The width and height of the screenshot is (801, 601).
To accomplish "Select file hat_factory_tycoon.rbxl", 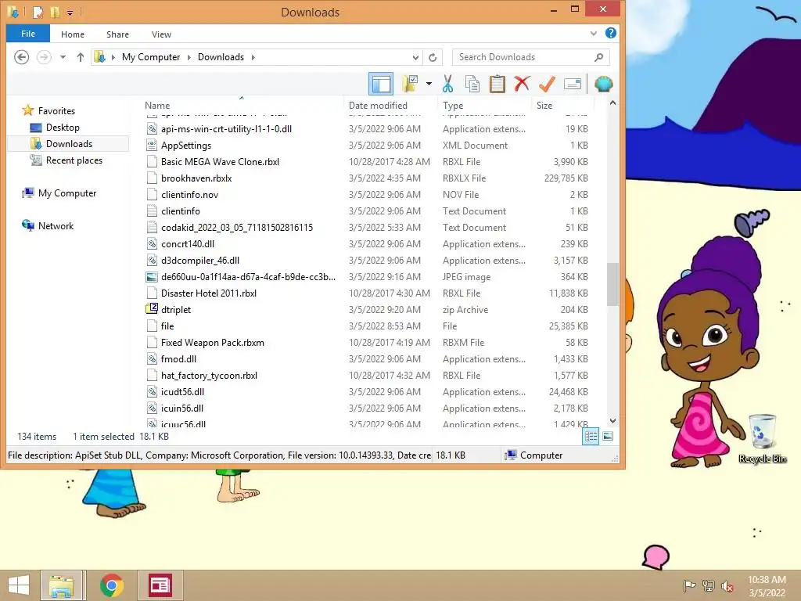I will pos(209,376).
